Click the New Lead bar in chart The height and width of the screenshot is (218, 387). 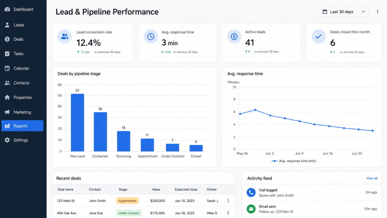(x=77, y=122)
